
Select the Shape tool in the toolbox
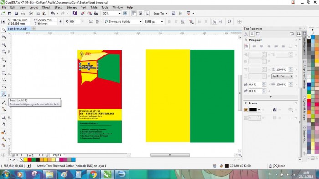(4, 37)
